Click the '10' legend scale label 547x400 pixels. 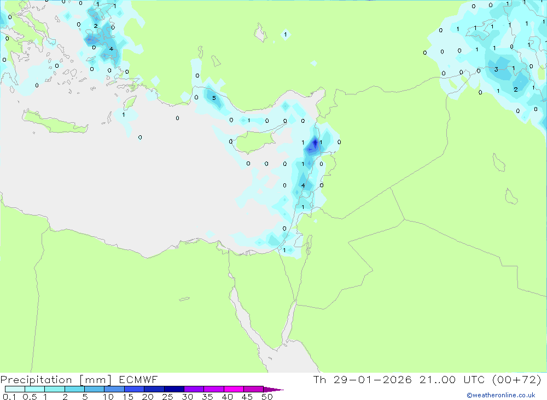(x=108, y=397)
